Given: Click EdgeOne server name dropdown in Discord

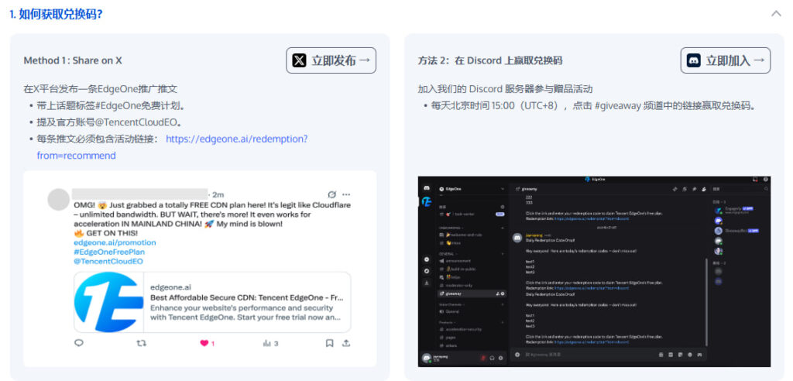Looking at the screenshot, I should tap(472, 189).
